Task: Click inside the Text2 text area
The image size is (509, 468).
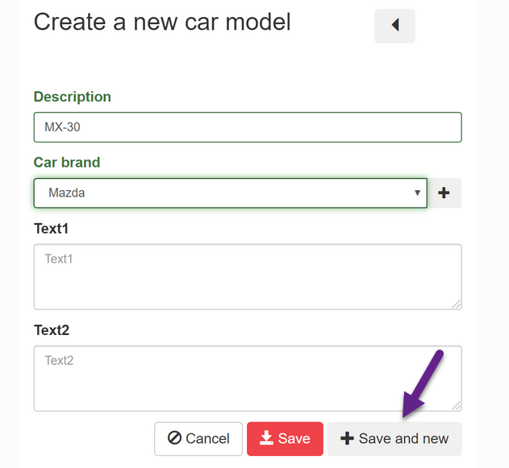Action: point(247,378)
